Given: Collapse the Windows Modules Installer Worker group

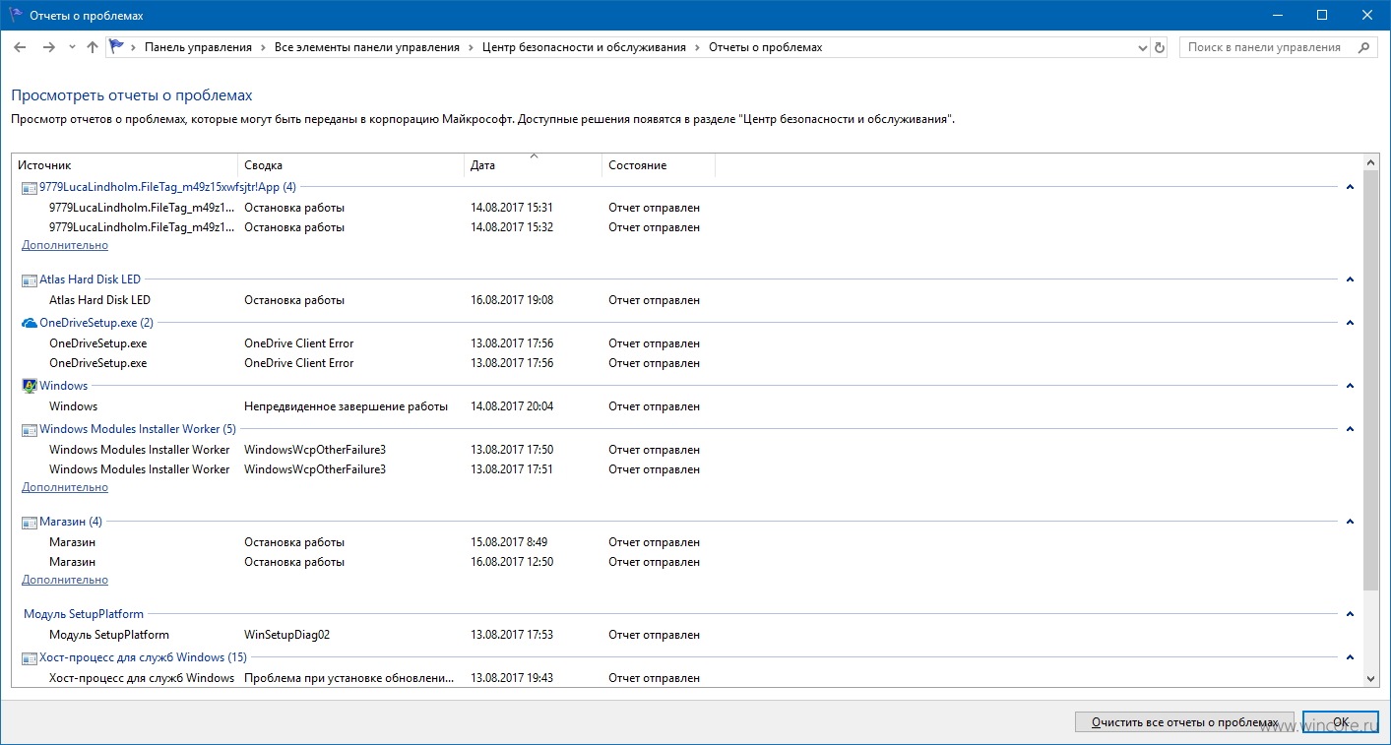Looking at the screenshot, I should click(x=1350, y=429).
